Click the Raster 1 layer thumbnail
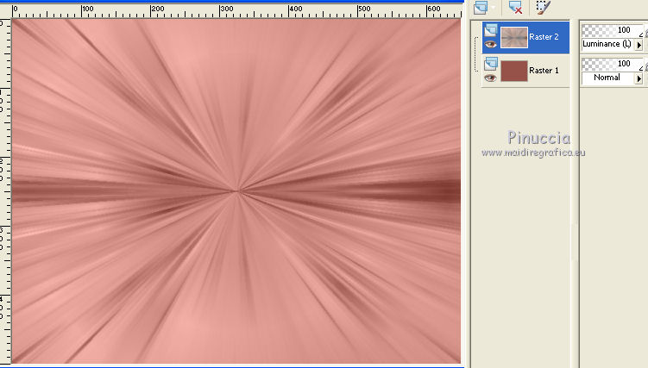This screenshot has height=368, width=648. [514, 71]
